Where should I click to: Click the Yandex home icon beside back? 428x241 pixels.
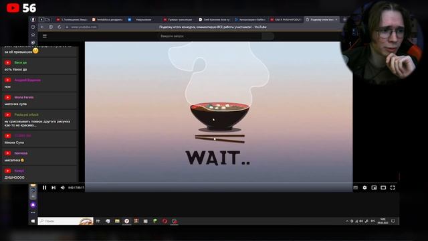51,27
